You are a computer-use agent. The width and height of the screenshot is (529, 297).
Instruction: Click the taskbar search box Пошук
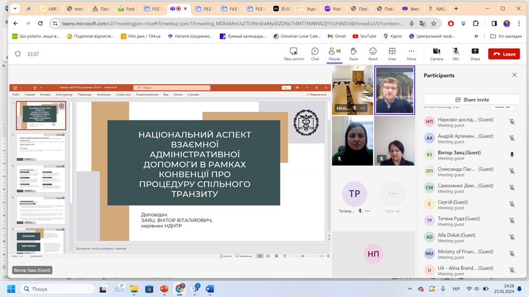[x=57, y=289]
